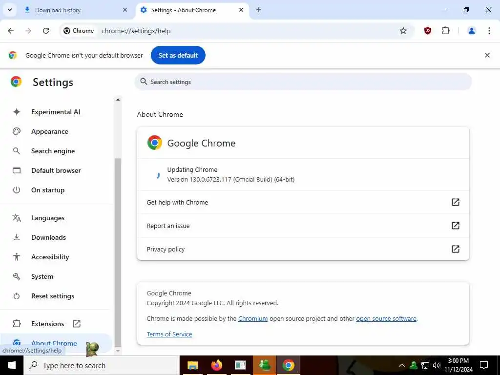Select About Chrome in sidebar
Viewport: 500px width, 375px height.
click(x=54, y=343)
